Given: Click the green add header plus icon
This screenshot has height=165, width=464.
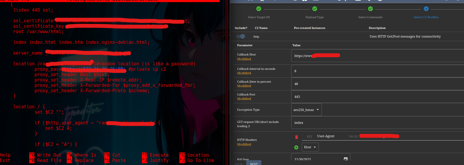Looking at the screenshot, I should pos(296,147).
